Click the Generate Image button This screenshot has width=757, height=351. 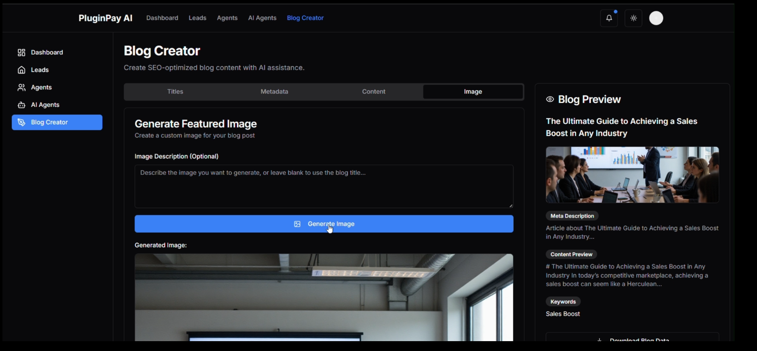click(x=324, y=224)
